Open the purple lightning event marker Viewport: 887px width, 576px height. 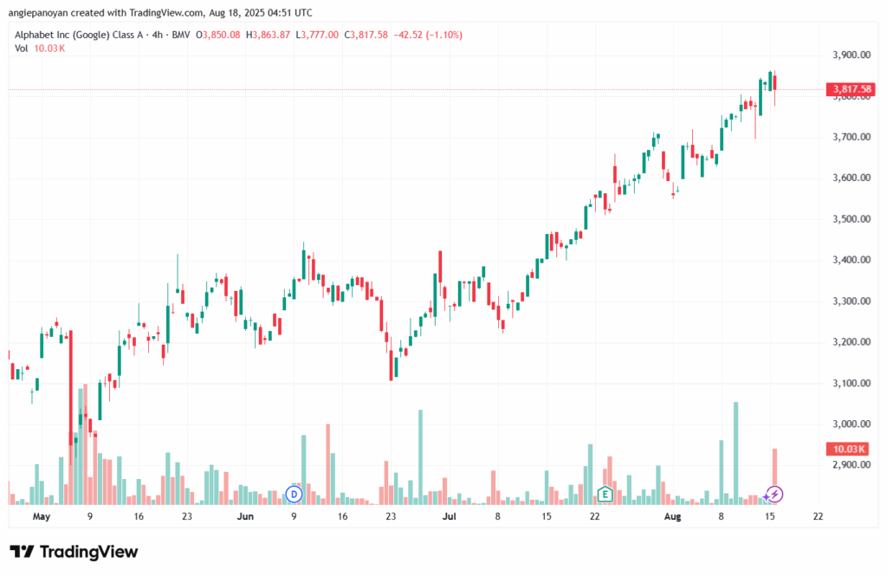pyautogui.click(x=774, y=495)
